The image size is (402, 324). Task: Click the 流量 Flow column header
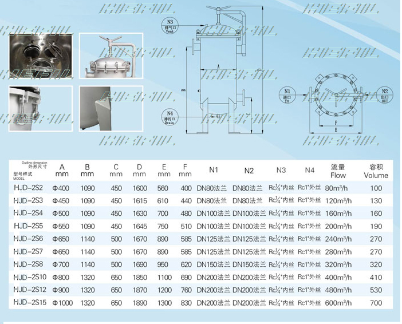click(338, 171)
